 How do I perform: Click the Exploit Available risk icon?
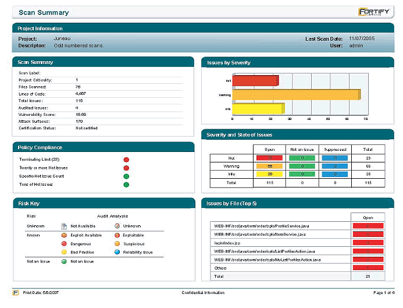click(65, 235)
